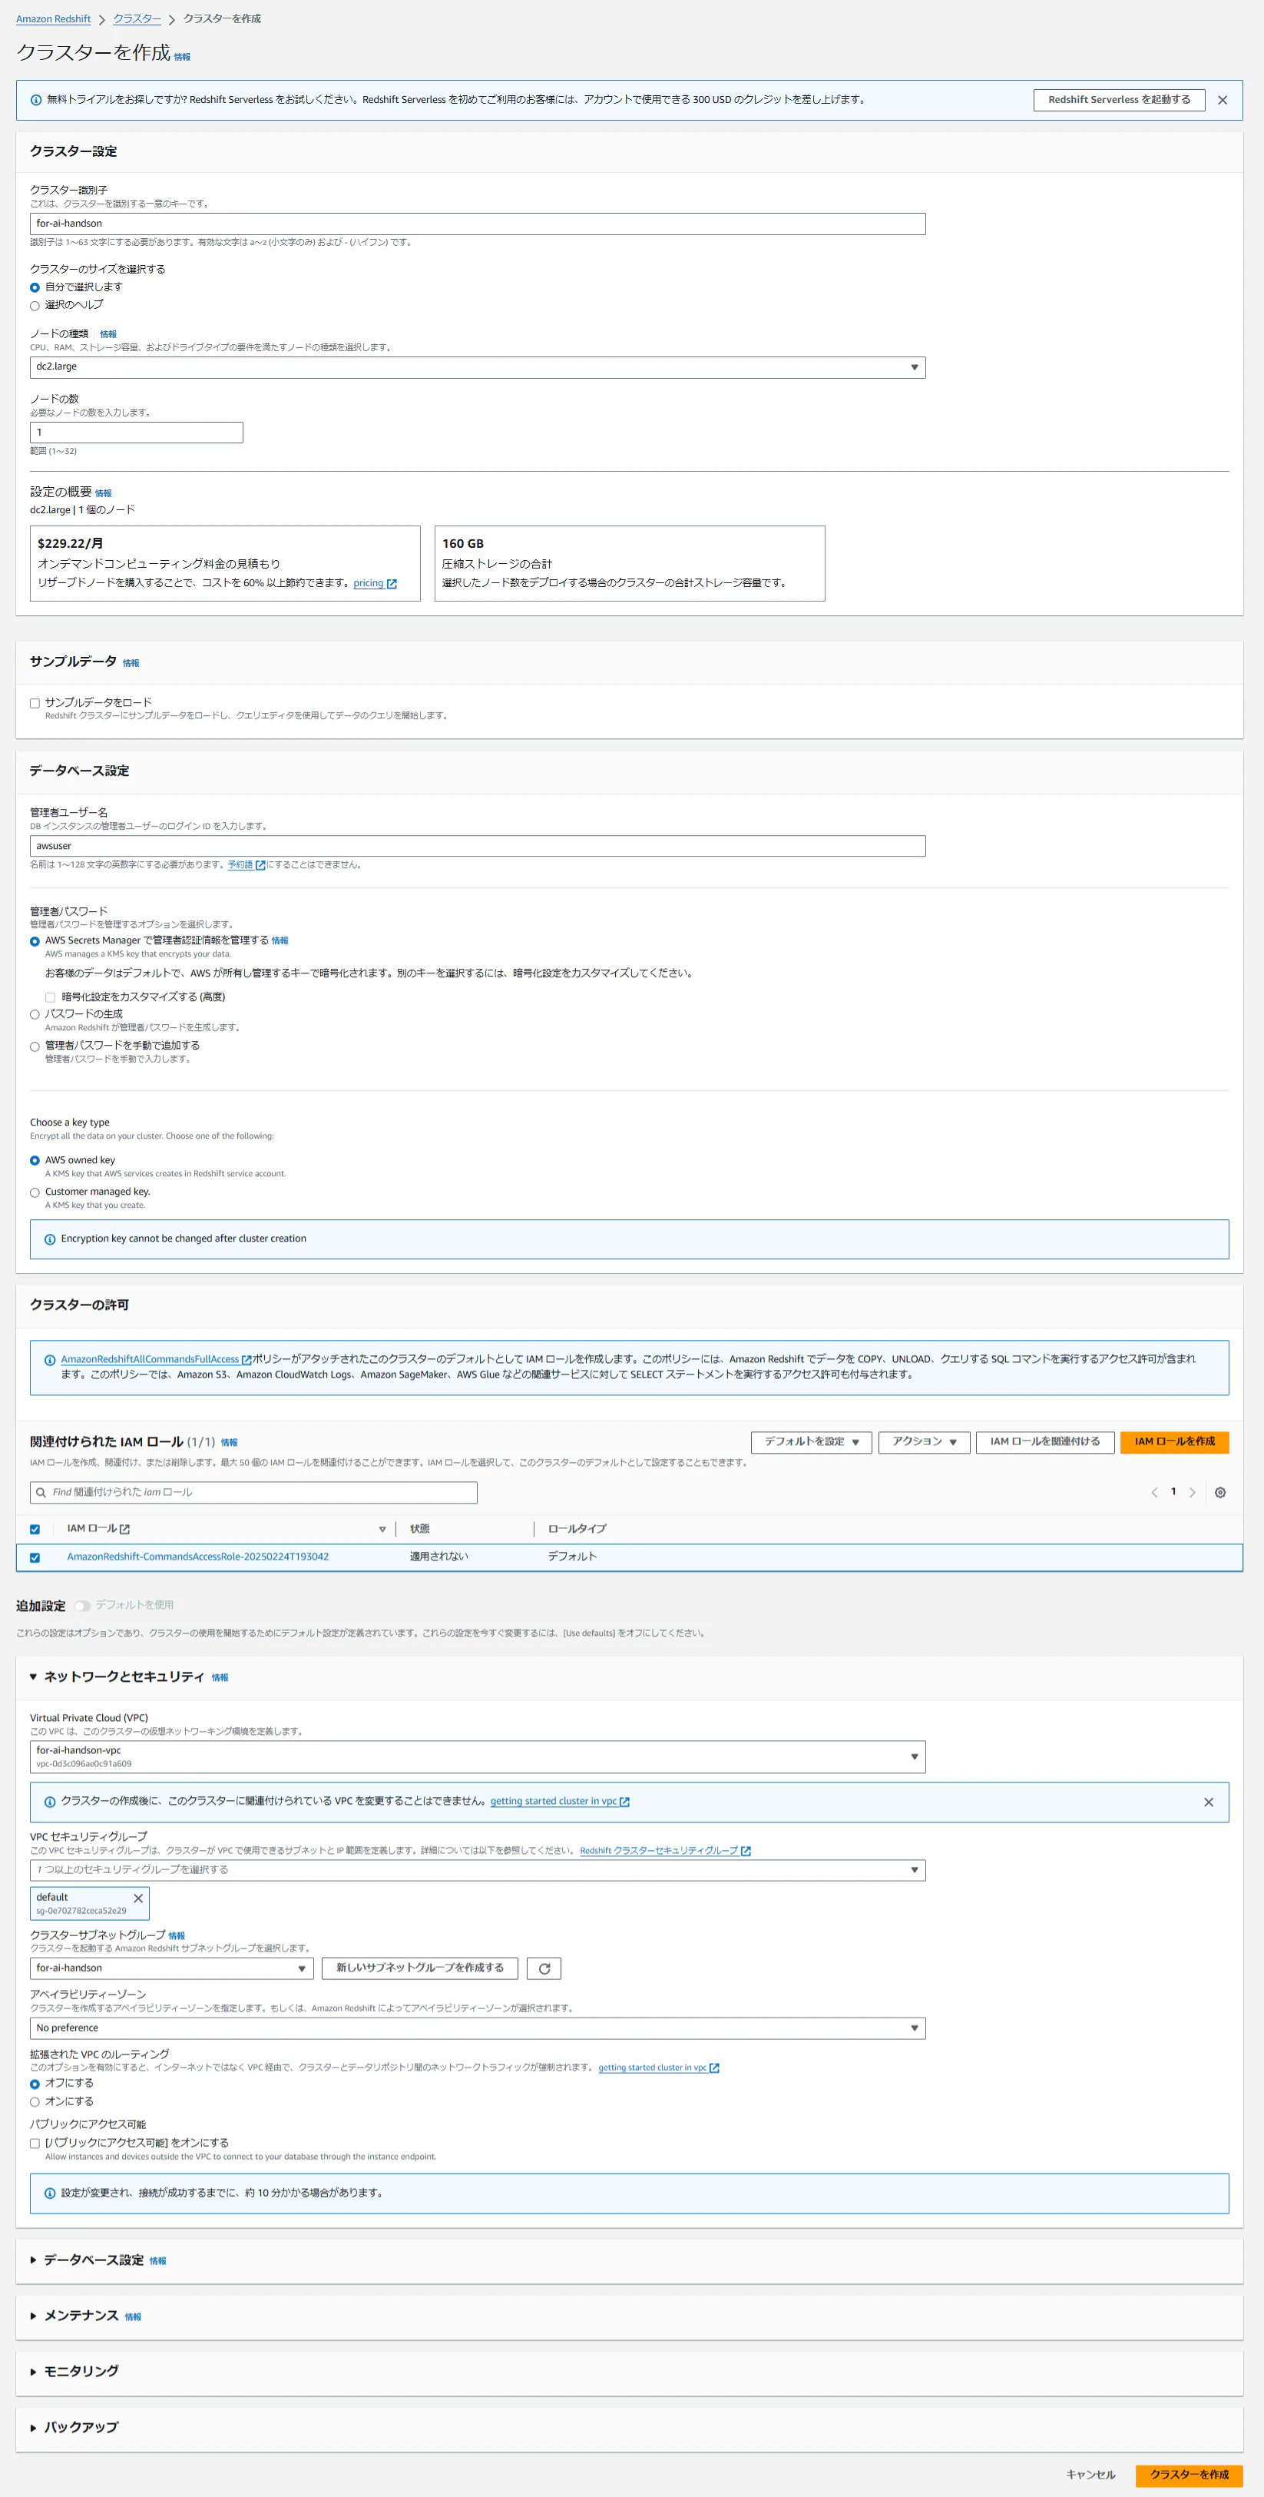This screenshot has height=2497, width=1264.
Task: Click the ノードの数 input field
Action: pos(137,433)
